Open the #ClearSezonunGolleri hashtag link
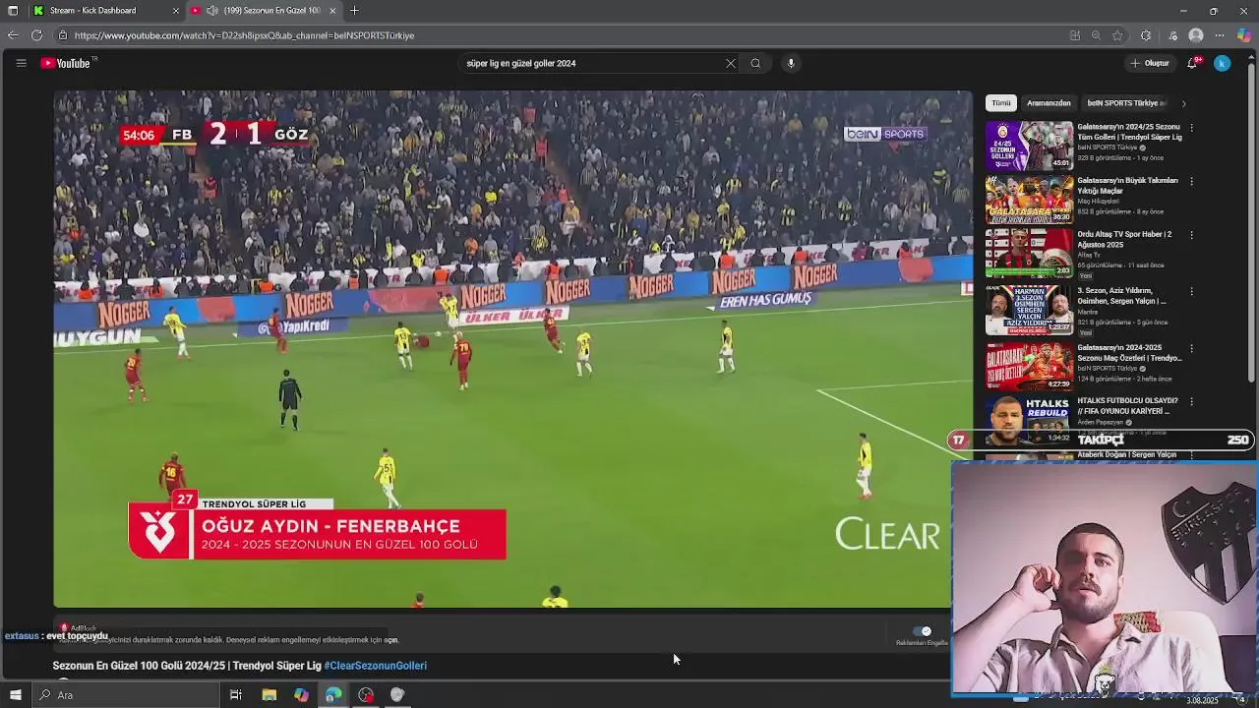The width and height of the screenshot is (1259, 708). pyautogui.click(x=375, y=666)
